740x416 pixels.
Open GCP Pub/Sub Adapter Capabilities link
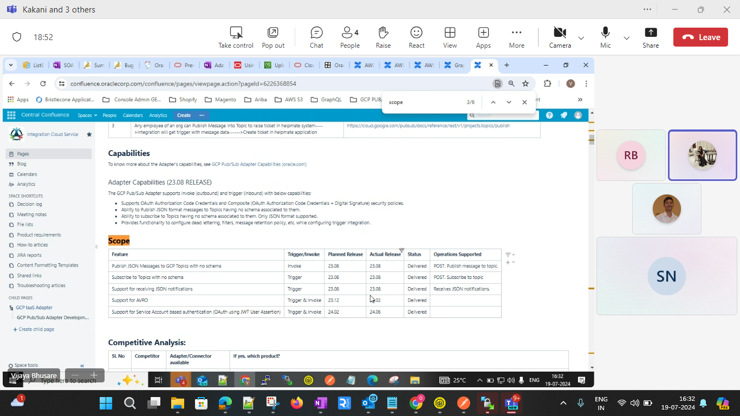[x=259, y=164]
